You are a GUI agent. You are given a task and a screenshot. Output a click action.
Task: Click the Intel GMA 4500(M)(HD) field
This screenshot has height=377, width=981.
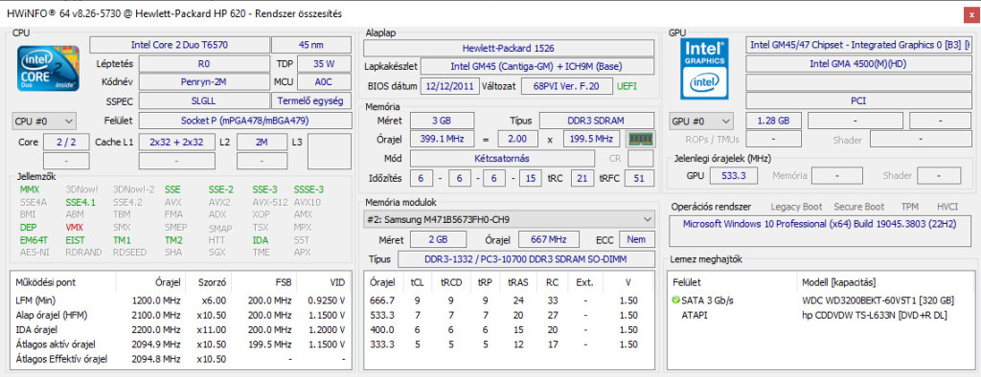click(x=859, y=64)
